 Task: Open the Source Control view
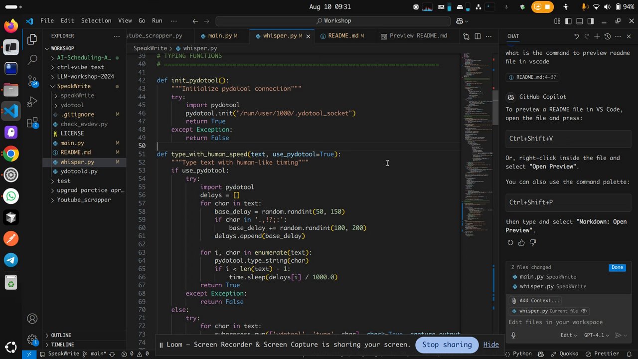32,80
